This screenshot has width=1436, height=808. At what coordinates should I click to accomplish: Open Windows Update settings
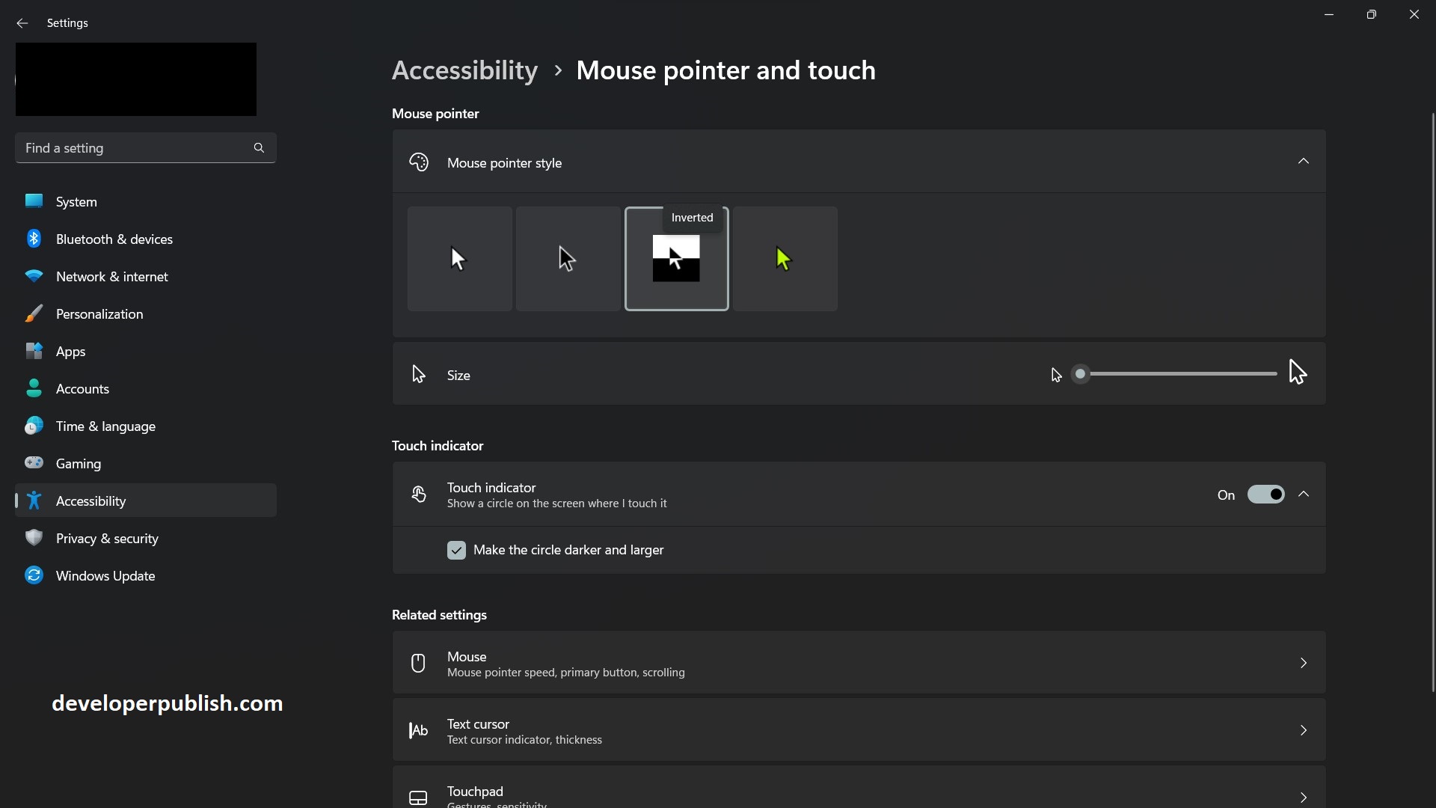coord(106,575)
